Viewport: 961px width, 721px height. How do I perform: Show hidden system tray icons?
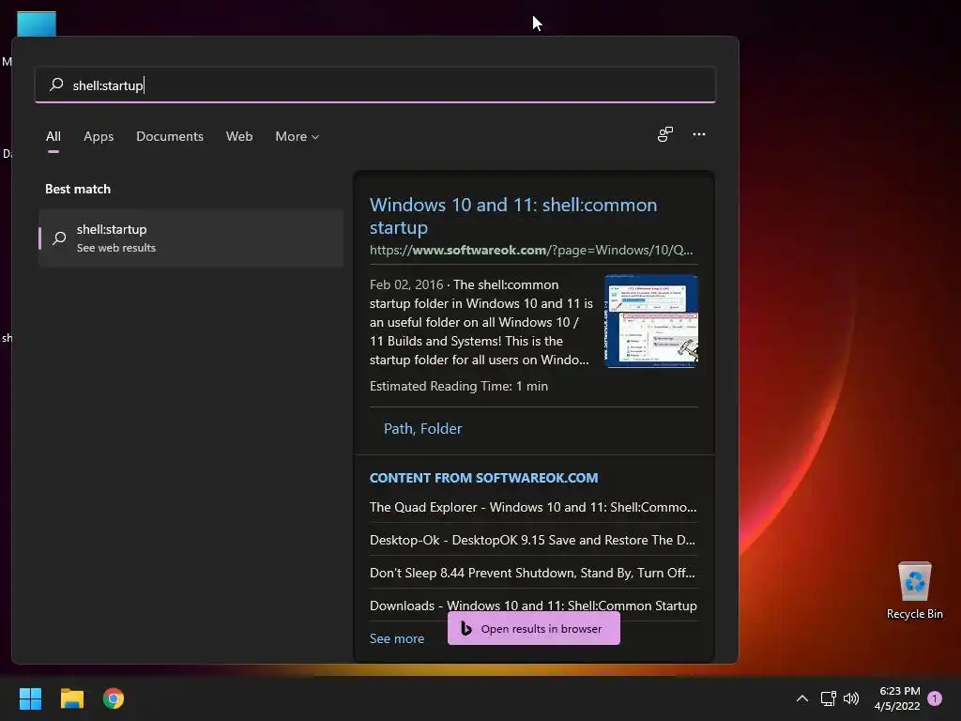click(x=801, y=698)
